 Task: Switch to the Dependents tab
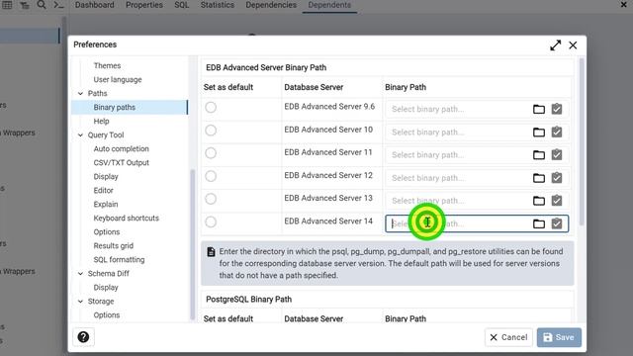pos(329,5)
